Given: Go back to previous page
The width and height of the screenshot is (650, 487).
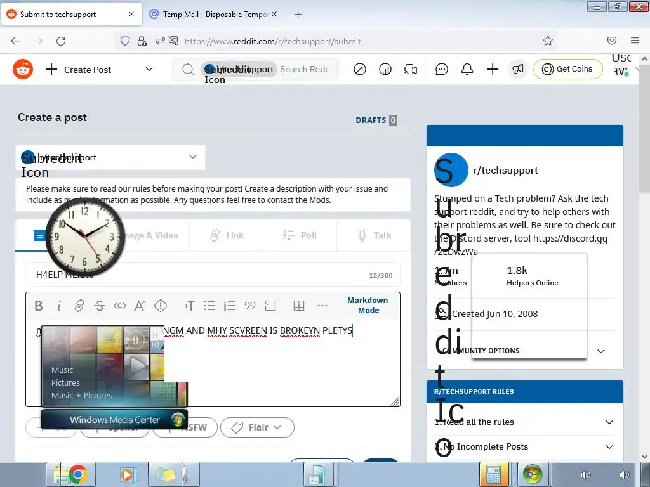Looking at the screenshot, I should click(x=15, y=41).
